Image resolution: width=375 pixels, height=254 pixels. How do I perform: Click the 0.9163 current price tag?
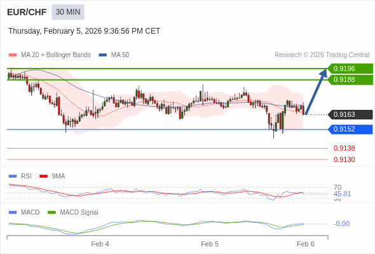point(350,114)
